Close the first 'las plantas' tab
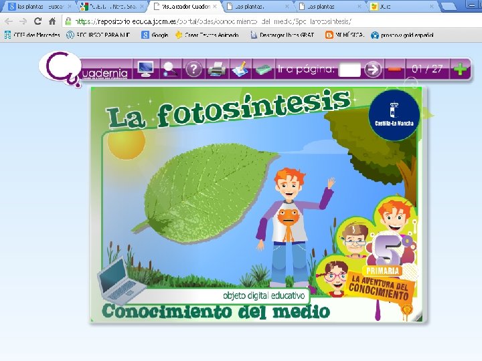Image resolution: width=482 pixels, height=361 pixels. click(70, 7)
